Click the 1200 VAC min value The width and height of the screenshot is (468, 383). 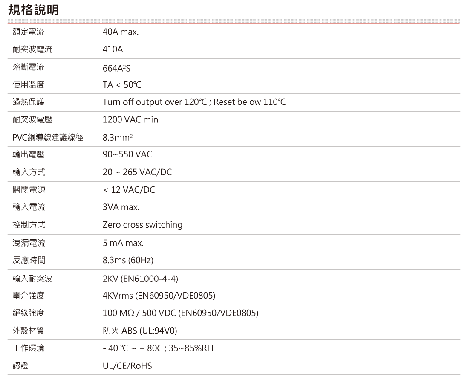130,120
